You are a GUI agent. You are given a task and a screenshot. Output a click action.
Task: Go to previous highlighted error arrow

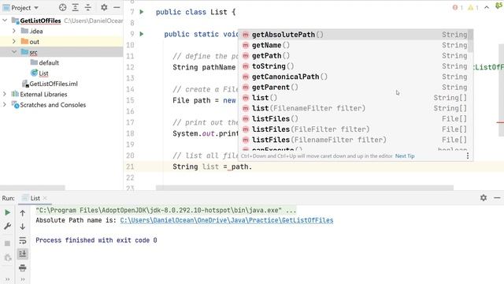coord(487,7)
